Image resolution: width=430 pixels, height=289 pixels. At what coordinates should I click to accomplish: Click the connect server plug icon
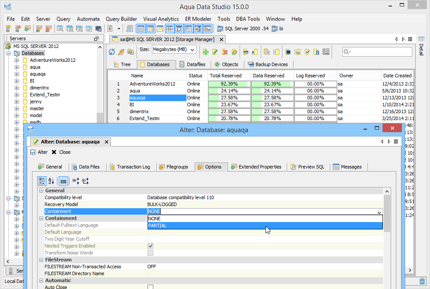39,29
